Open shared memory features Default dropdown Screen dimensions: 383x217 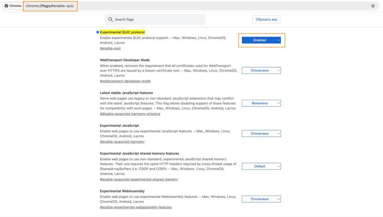261,166
